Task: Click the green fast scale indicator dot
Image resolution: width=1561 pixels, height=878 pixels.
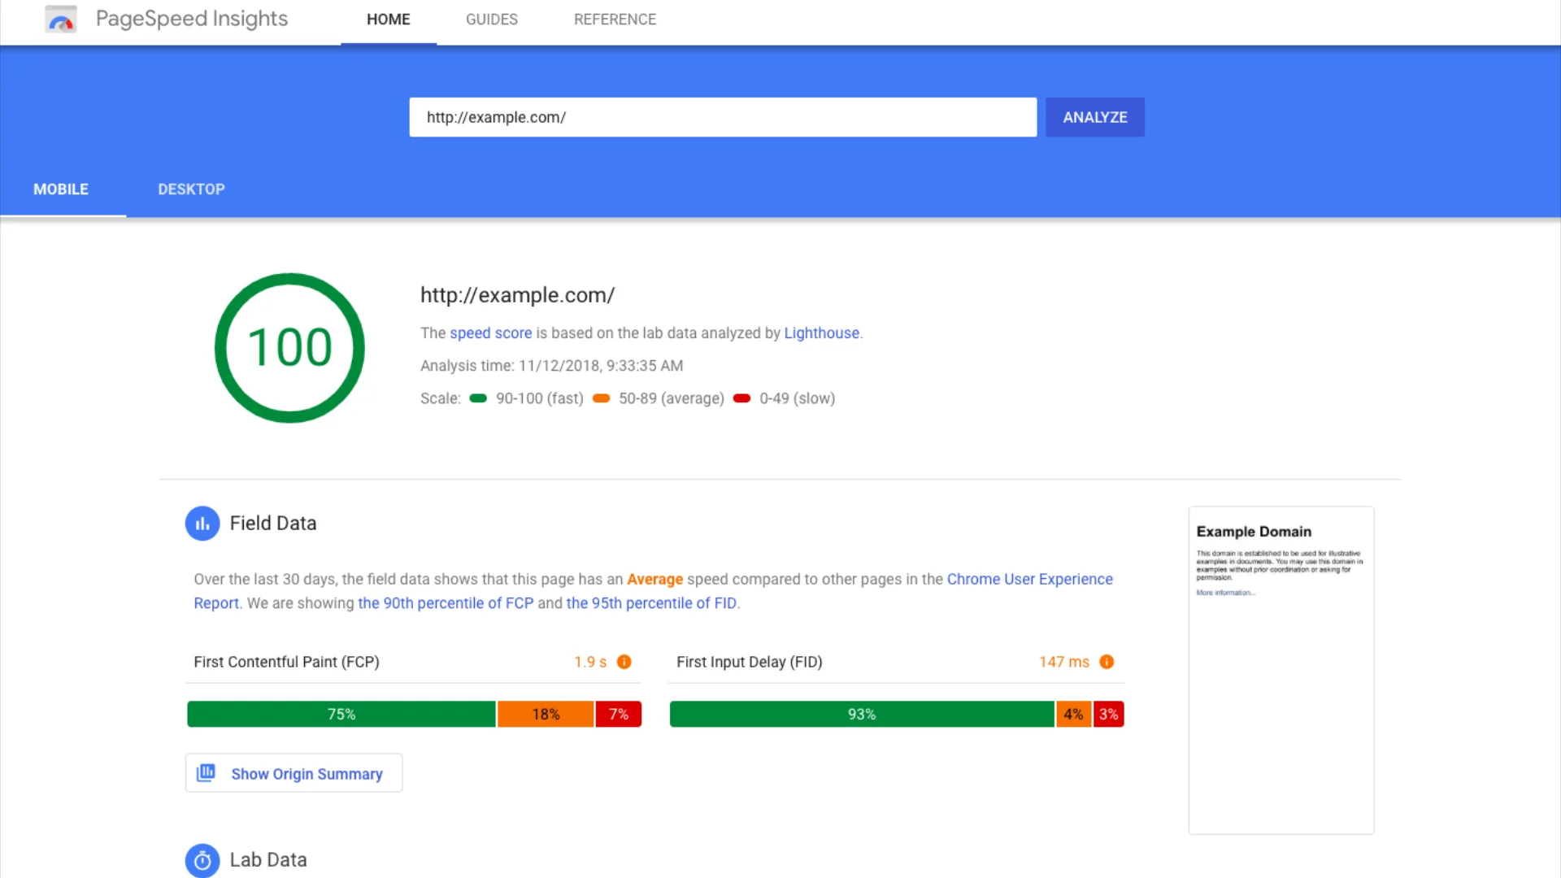Action: click(x=478, y=398)
